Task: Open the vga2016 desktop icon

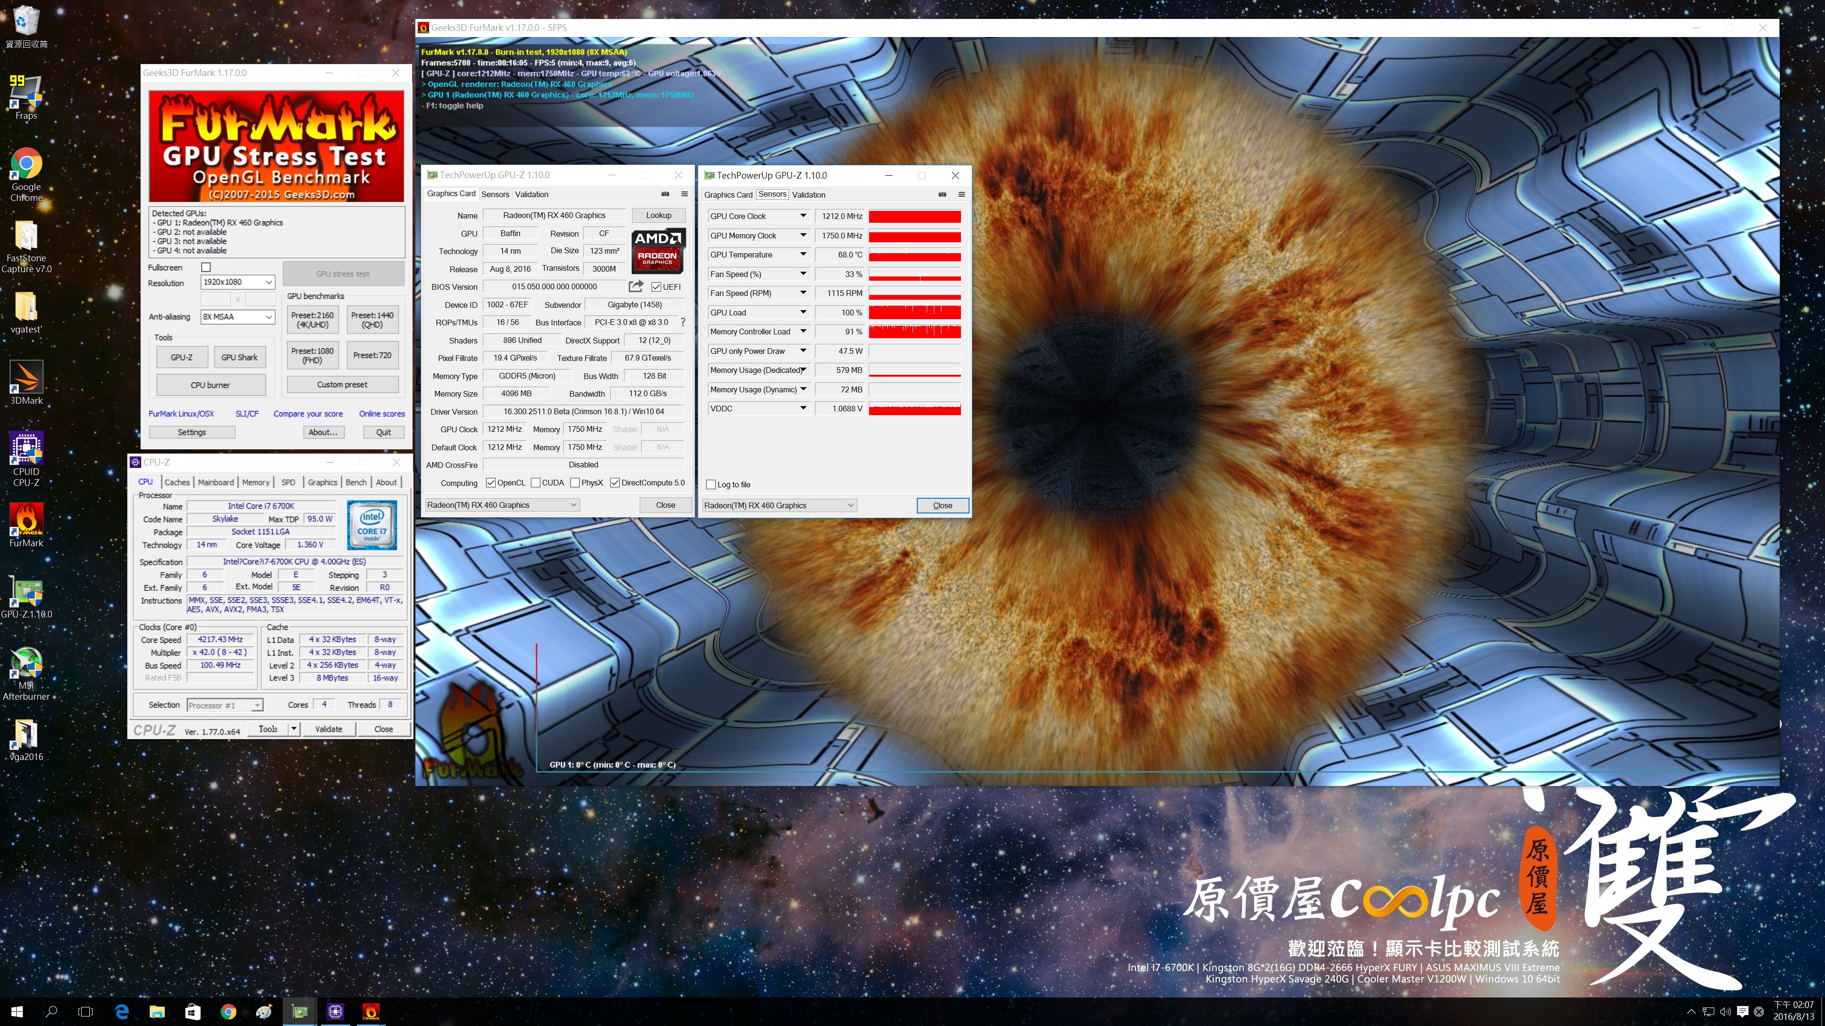Action: pos(26,739)
